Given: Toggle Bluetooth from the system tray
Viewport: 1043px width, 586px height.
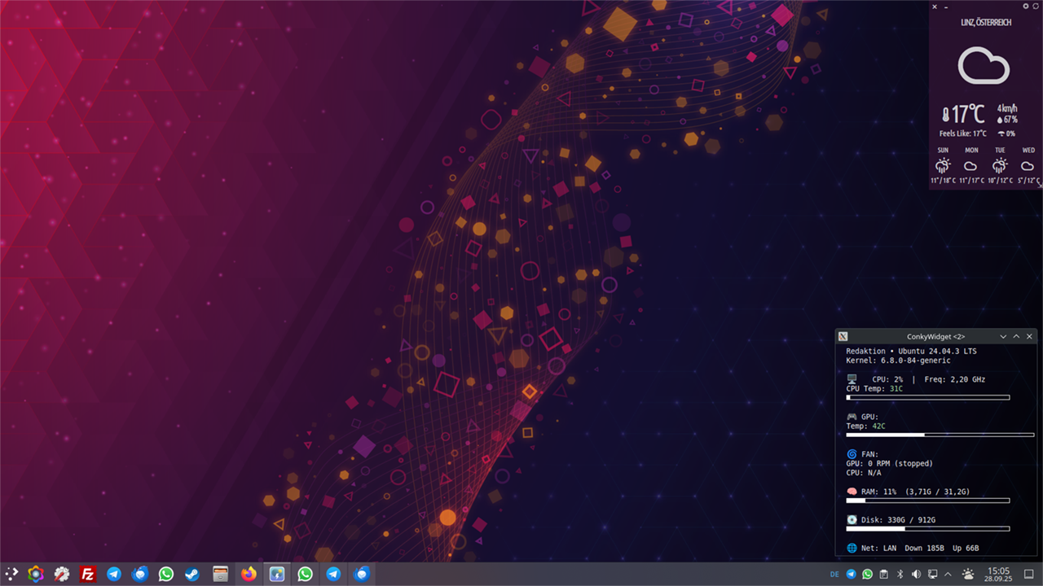Looking at the screenshot, I should [x=900, y=574].
